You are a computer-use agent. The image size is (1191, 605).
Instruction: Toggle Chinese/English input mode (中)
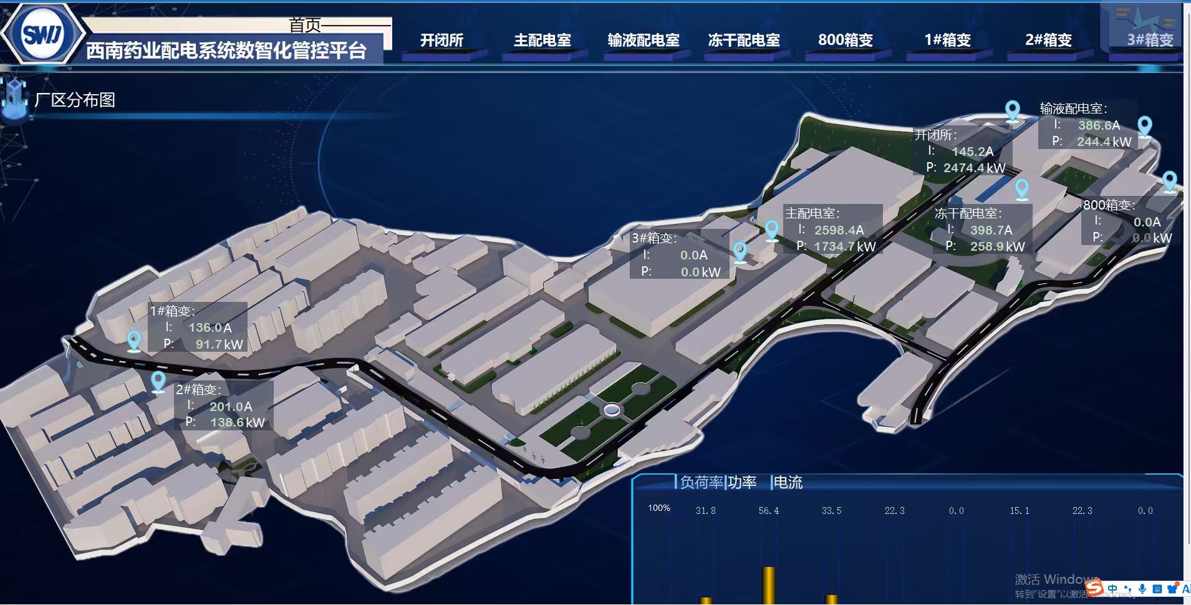point(1112,589)
